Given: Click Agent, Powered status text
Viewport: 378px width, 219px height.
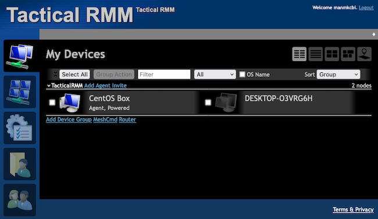Looking at the screenshot, I should pyautogui.click(x=109, y=108).
